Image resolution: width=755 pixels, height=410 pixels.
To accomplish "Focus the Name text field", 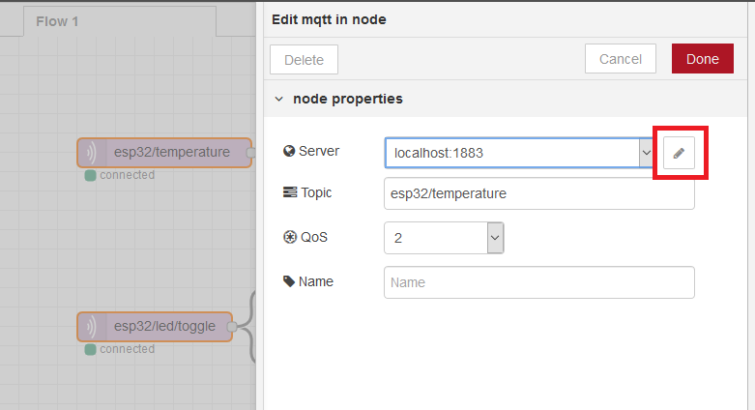I will (x=539, y=282).
